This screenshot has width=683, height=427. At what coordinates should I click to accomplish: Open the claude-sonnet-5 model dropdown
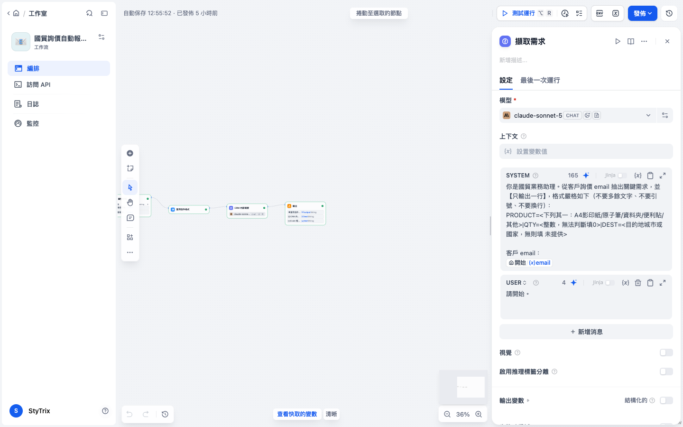click(x=578, y=115)
